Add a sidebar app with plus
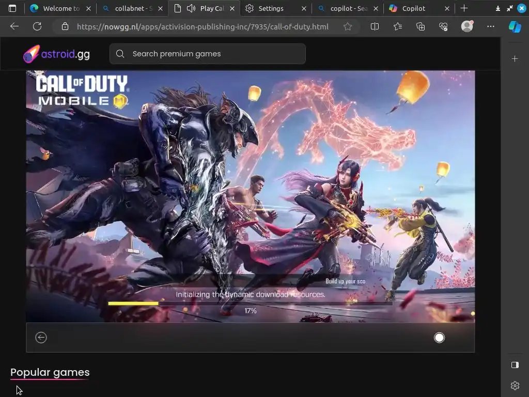The image size is (529, 397). 515,59
